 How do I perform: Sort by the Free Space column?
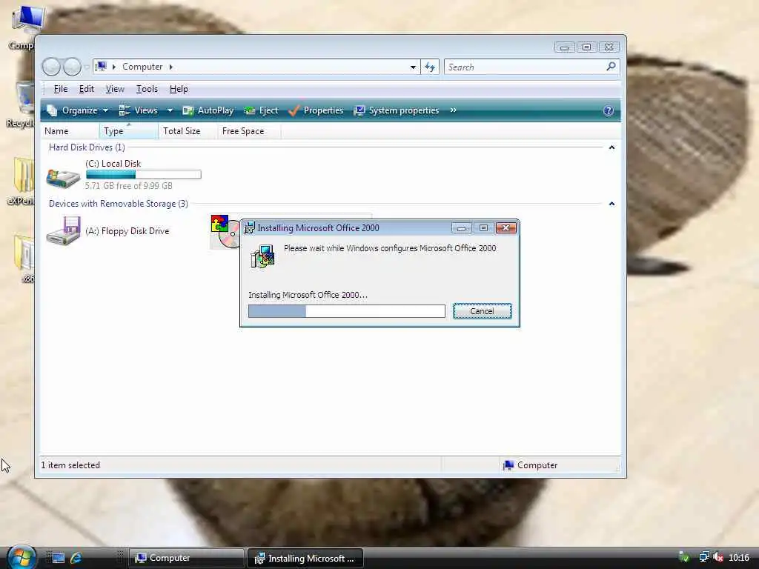pyautogui.click(x=249, y=131)
